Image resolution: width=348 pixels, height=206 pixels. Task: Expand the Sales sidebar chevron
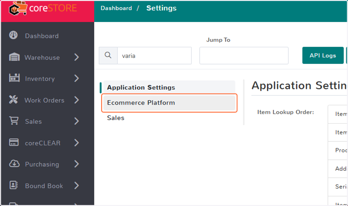click(x=77, y=121)
